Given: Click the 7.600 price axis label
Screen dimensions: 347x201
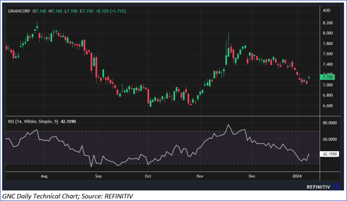Looking at the screenshot, I should point(327,54).
